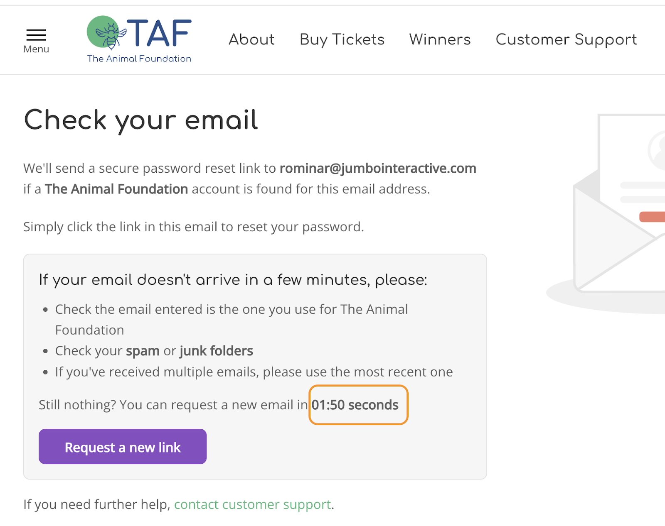Open the About page

pos(251,39)
